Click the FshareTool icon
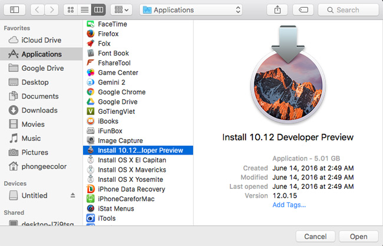The height and width of the screenshot is (246, 383). tap(91, 63)
